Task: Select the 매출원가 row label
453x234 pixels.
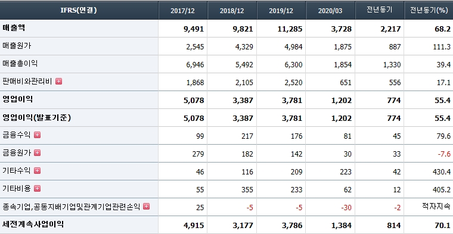Action: point(17,46)
